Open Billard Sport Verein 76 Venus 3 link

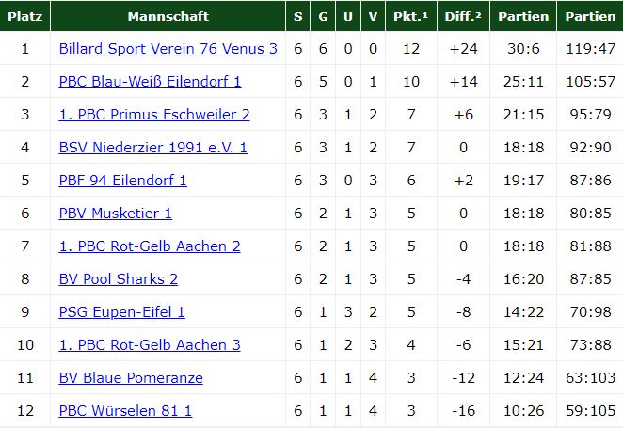click(x=168, y=49)
